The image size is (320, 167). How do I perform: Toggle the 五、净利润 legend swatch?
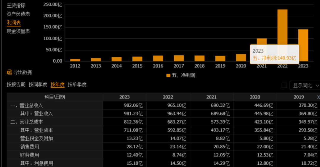click(168, 75)
